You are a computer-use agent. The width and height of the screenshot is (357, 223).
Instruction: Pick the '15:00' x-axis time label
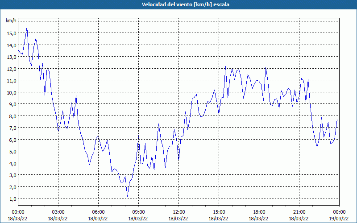pyautogui.click(x=219, y=212)
